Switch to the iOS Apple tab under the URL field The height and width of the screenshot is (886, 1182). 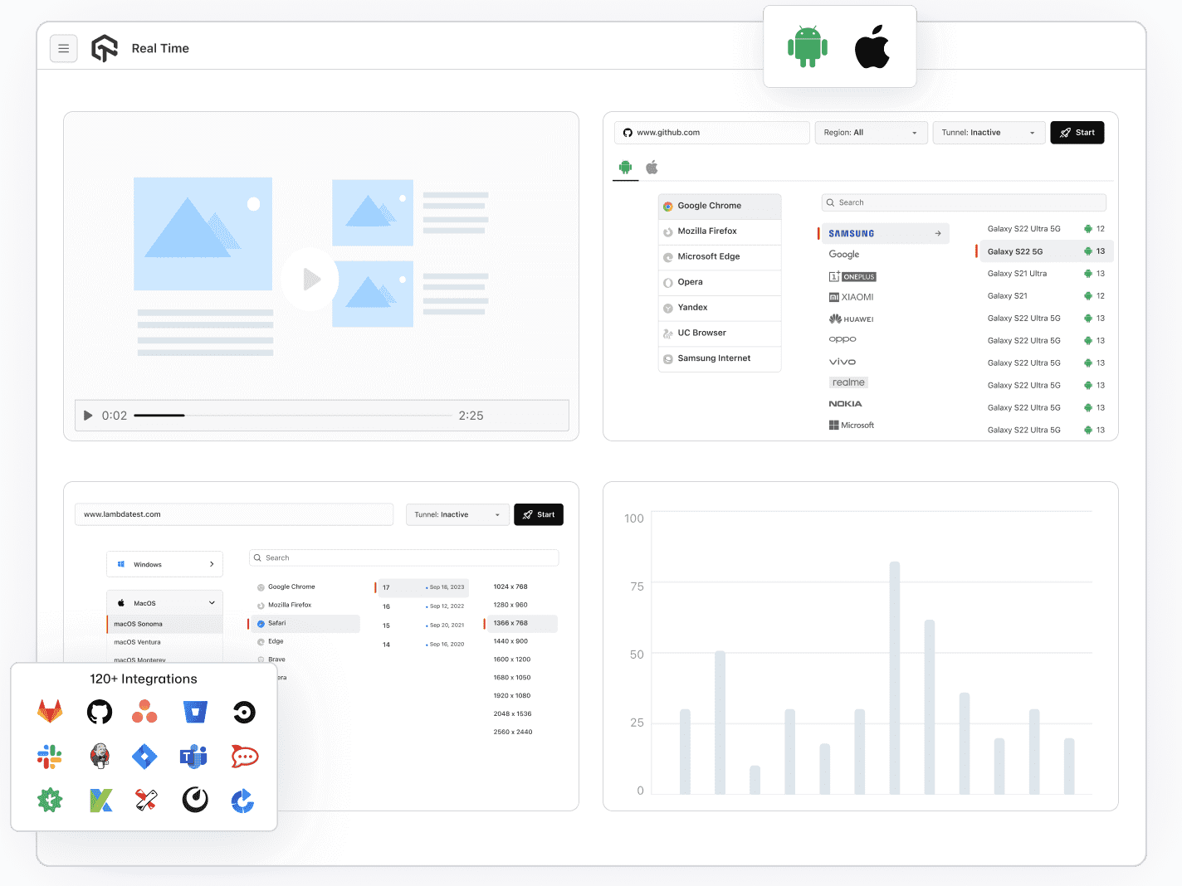pyautogui.click(x=652, y=167)
